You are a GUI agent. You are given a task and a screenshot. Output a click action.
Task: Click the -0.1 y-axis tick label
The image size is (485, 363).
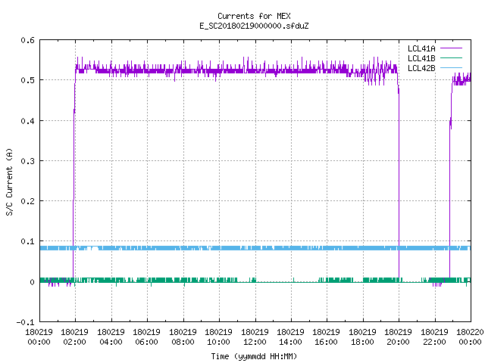pyautogui.click(x=25, y=322)
